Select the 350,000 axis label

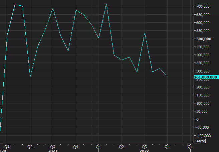pos(203,63)
